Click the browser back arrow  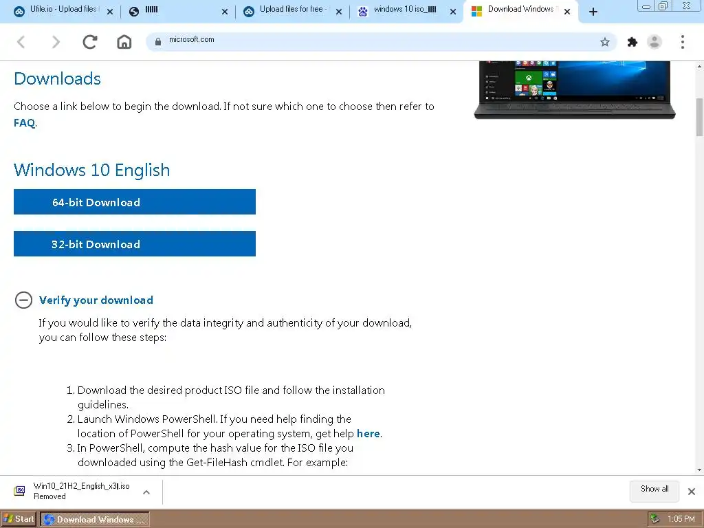[21, 42]
